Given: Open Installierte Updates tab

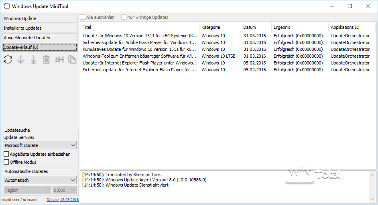Looking at the screenshot, I should [40, 28].
